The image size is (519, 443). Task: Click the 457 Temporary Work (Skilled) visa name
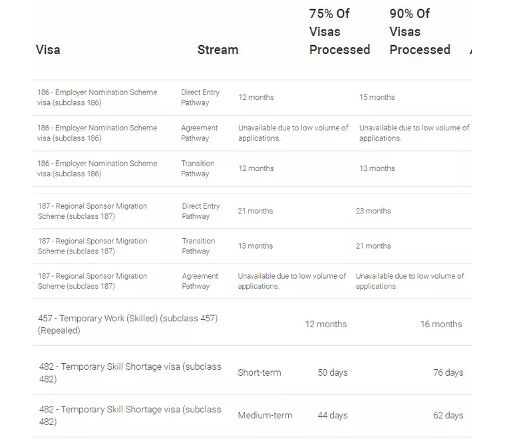(x=128, y=324)
